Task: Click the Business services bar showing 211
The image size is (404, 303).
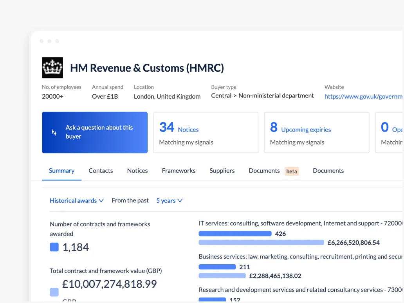Action: (217, 267)
